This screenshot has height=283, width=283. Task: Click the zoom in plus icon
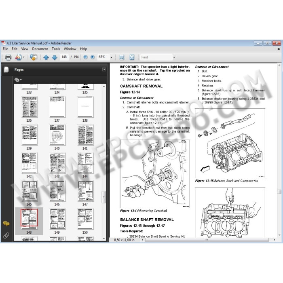pyautogui.click(x=93, y=57)
